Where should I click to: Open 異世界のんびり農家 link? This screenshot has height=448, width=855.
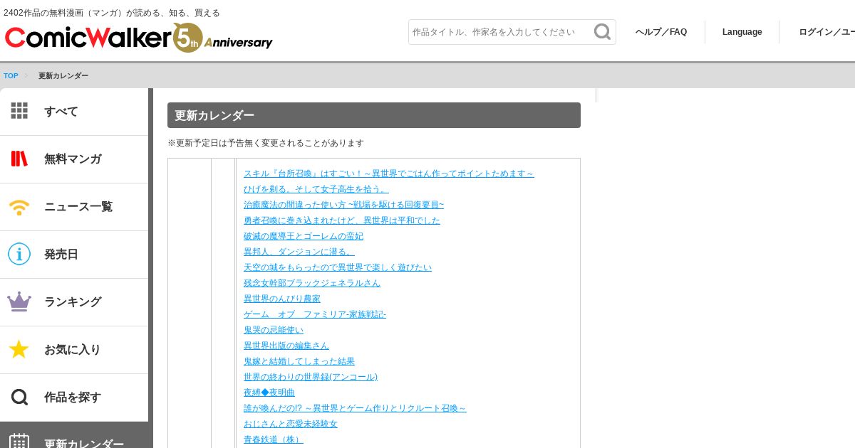pos(282,299)
